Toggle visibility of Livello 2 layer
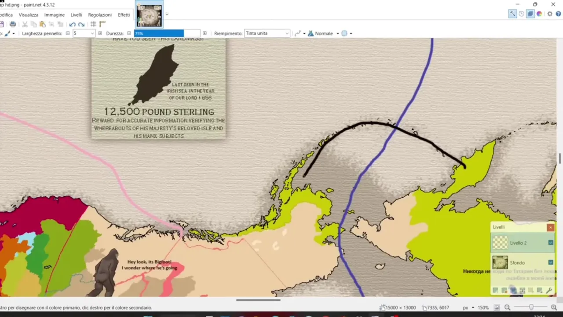Viewport: 563px width, 317px height. [551, 243]
